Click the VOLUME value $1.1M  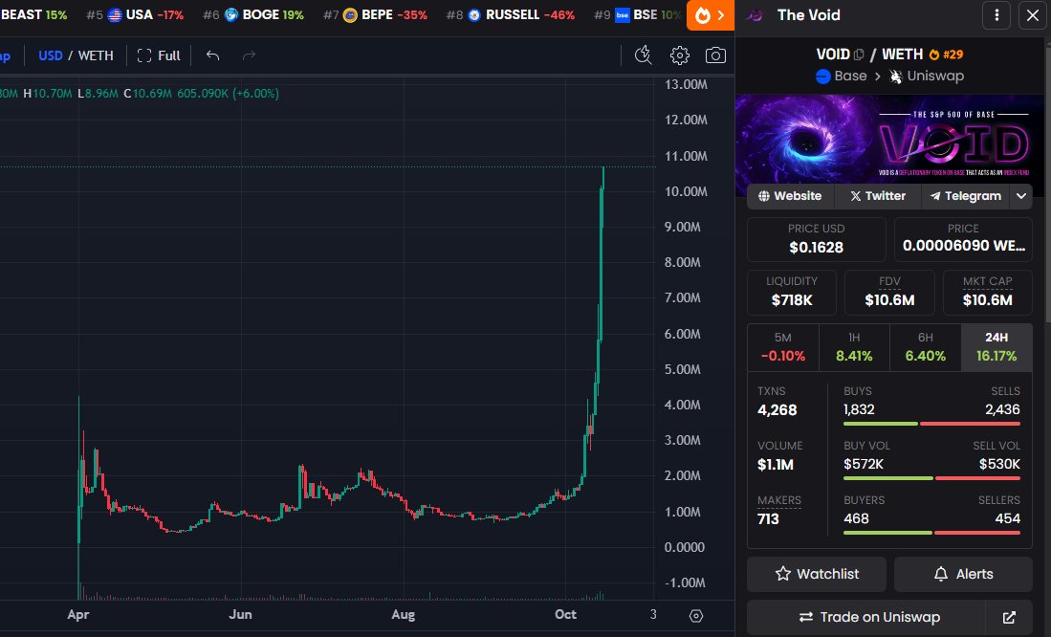(x=776, y=465)
